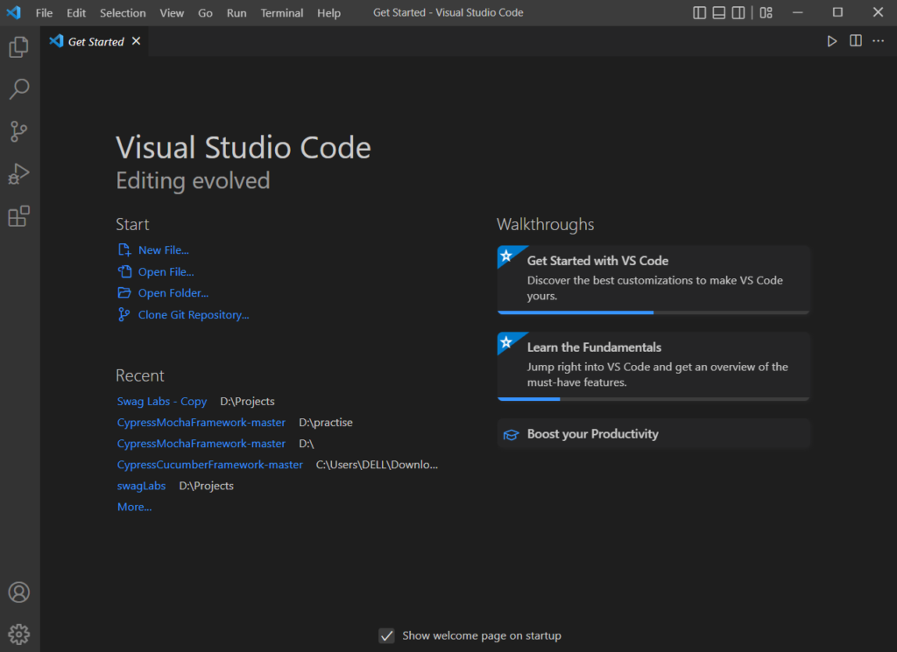Click the C:\Users\DELL\Downlo... path text
Viewport: 897px width, 652px height.
377,465
